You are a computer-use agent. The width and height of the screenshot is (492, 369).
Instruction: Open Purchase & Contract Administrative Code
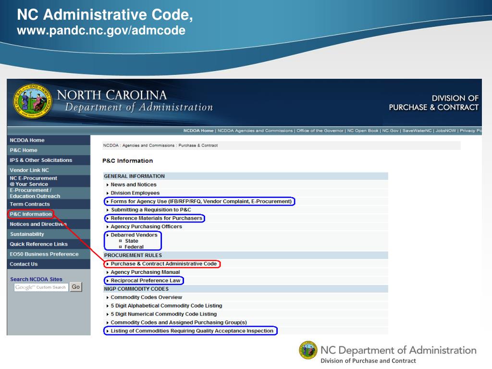(x=163, y=264)
